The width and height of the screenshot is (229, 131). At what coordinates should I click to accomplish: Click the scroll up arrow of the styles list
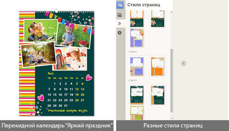(171, 11)
